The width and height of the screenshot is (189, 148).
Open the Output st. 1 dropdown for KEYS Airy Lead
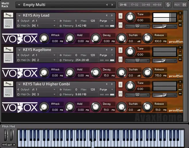point(54,21)
